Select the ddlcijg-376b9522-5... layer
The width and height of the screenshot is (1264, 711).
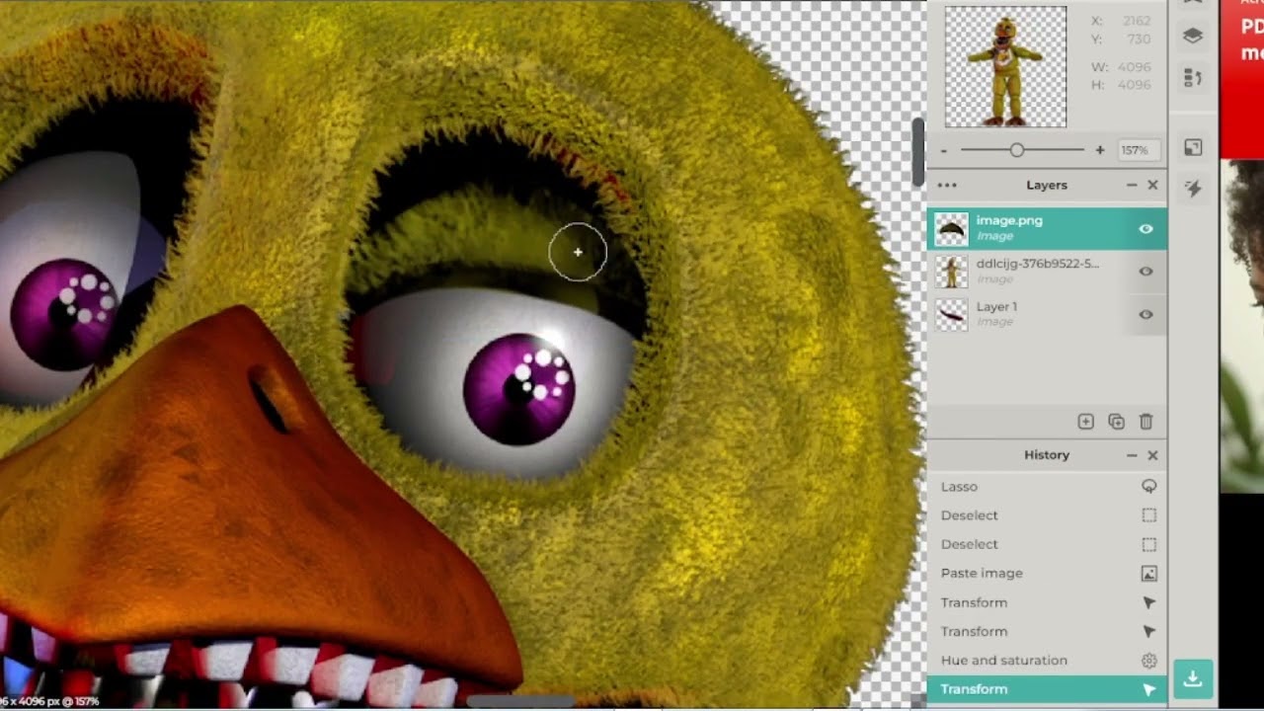coord(1047,271)
